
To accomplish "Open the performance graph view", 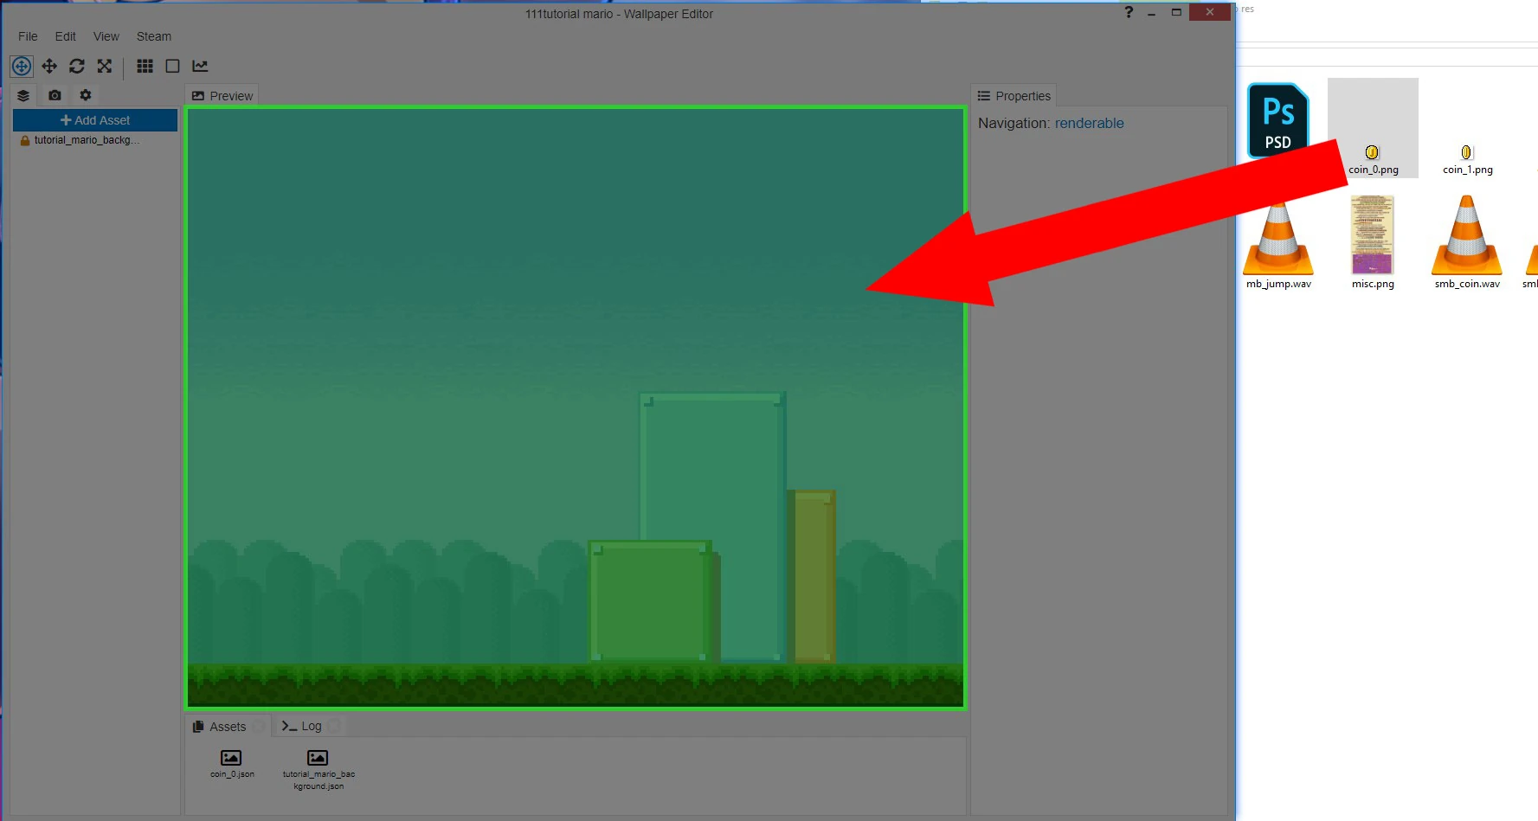I will click(200, 66).
